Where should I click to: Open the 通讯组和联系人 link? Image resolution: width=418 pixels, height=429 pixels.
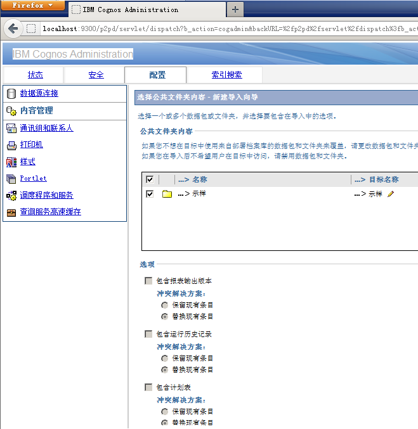click(x=46, y=128)
